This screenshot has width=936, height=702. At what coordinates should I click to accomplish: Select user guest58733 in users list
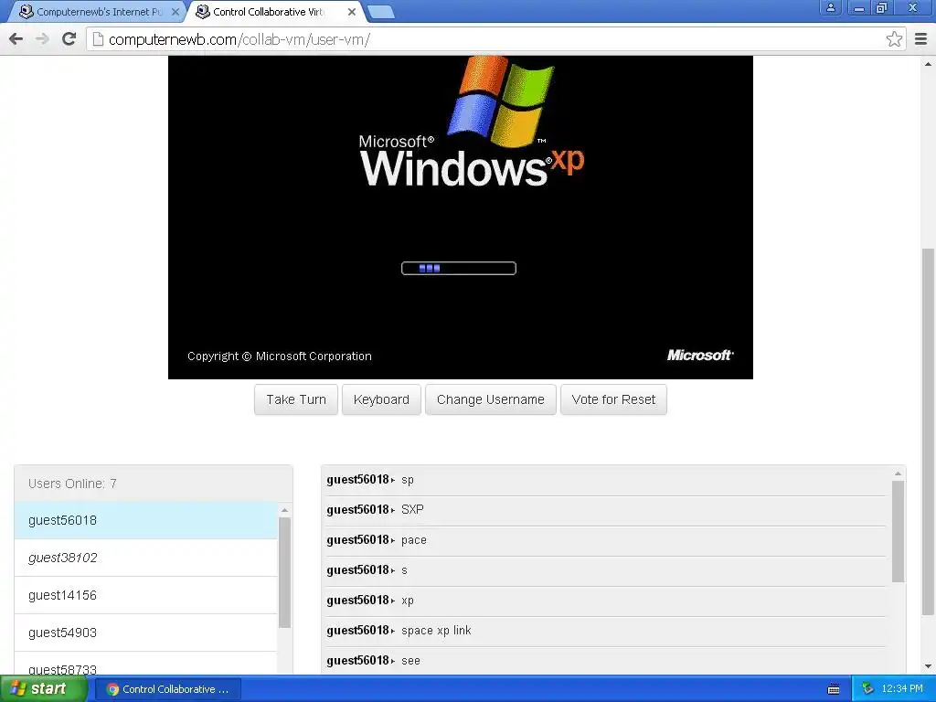tap(146, 664)
